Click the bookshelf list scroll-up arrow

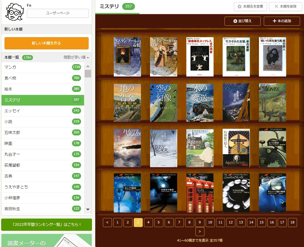click(88, 66)
